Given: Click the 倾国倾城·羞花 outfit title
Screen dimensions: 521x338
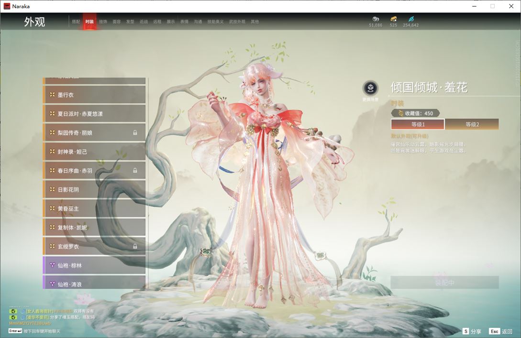Looking at the screenshot, I should 429,87.
